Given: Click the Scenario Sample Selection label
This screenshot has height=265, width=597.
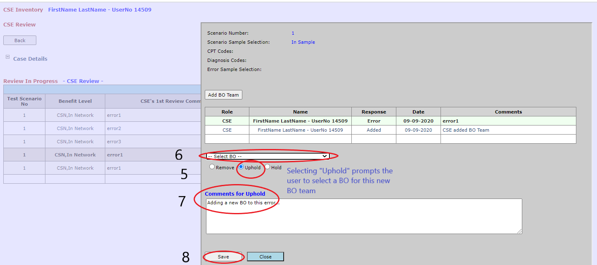Looking at the screenshot, I should tap(238, 42).
